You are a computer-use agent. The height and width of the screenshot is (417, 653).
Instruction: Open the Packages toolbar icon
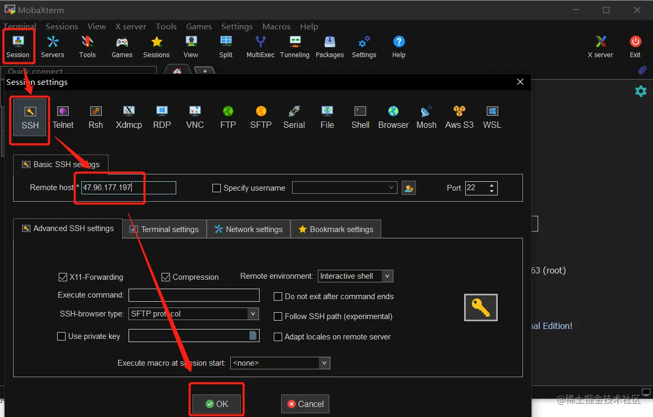[x=329, y=47]
